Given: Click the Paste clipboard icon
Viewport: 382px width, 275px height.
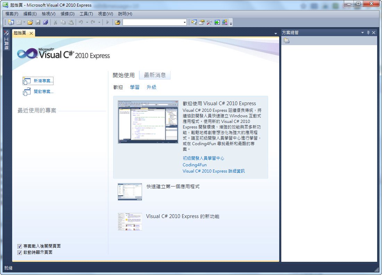Looking at the screenshot, I should pos(71,23).
